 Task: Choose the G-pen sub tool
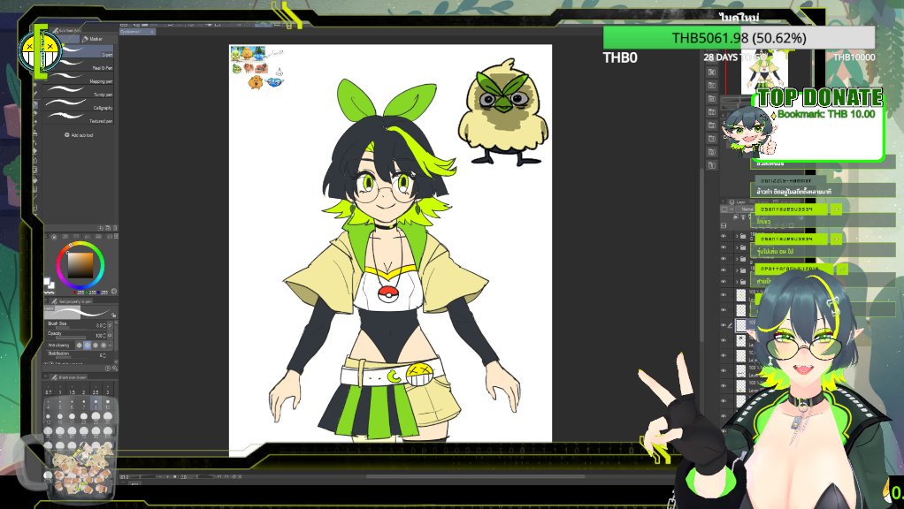pos(80,53)
